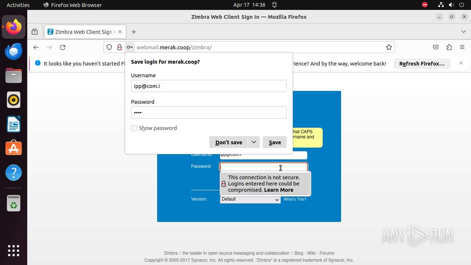Open Rhythmbox music player from dock
The width and height of the screenshot is (471, 265).
click(14, 100)
